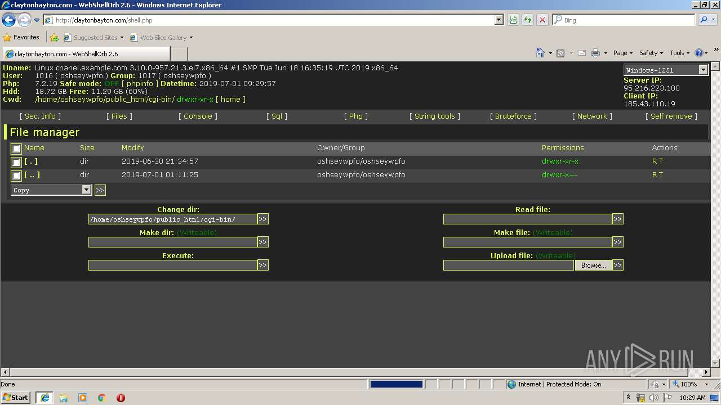Click the Change dir path input field
The width and height of the screenshot is (721, 405).
[x=173, y=219]
